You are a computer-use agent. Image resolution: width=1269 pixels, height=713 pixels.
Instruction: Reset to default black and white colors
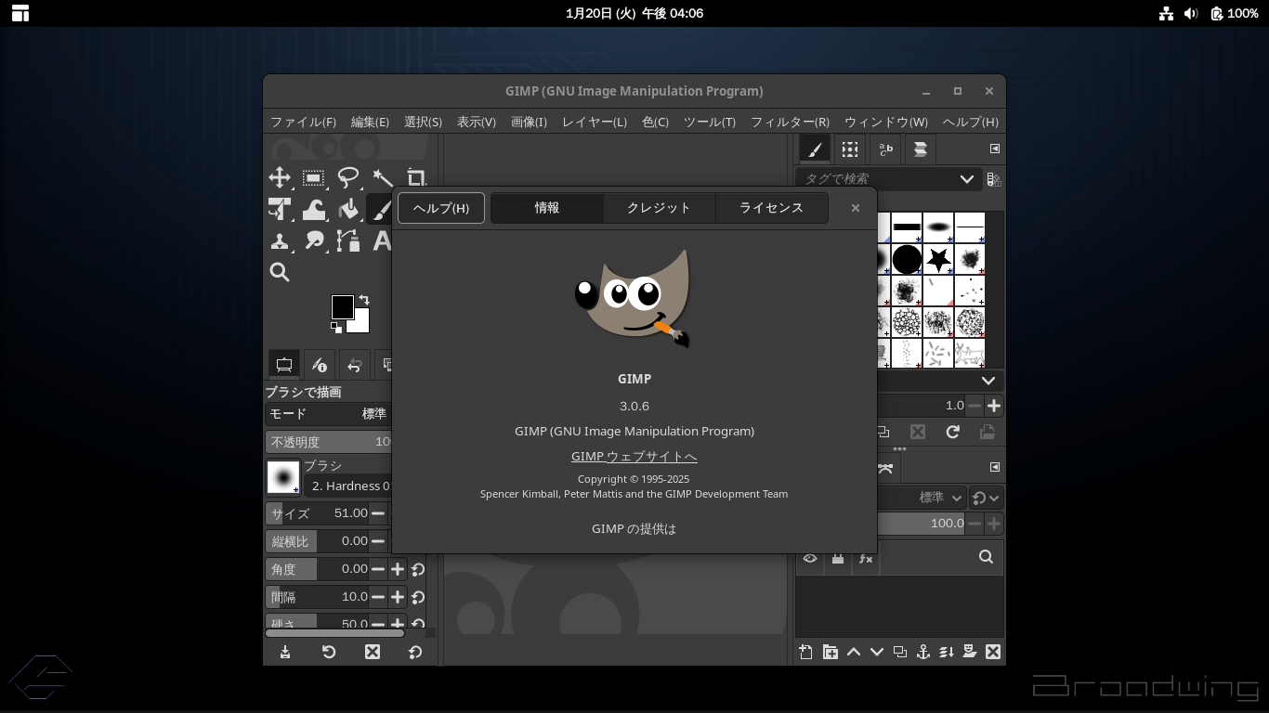(335, 327)
